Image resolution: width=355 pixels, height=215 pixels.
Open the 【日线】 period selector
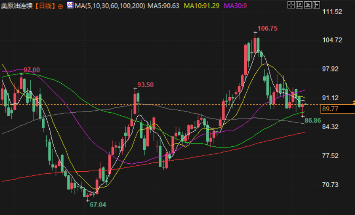tap(45, 5)
